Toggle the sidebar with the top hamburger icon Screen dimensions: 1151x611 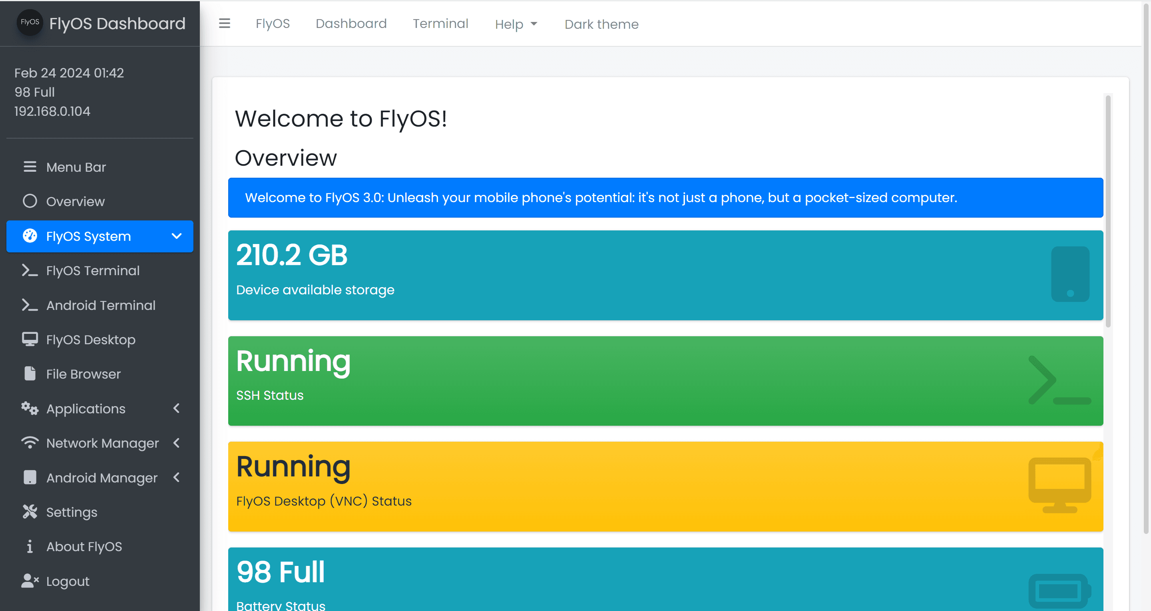coord(224,23)
